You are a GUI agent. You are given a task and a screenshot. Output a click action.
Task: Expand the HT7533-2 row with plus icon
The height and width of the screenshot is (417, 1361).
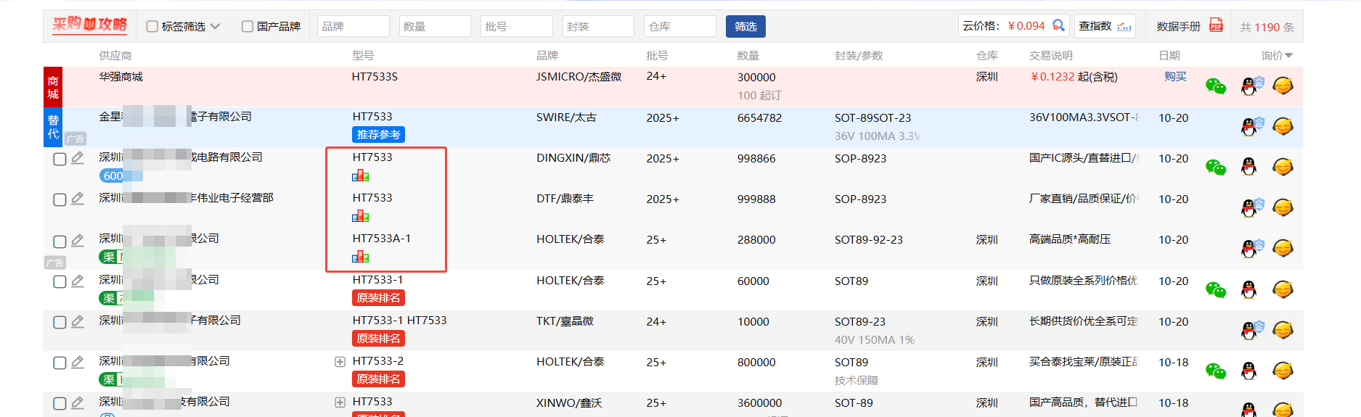click(x=340, y=362)
